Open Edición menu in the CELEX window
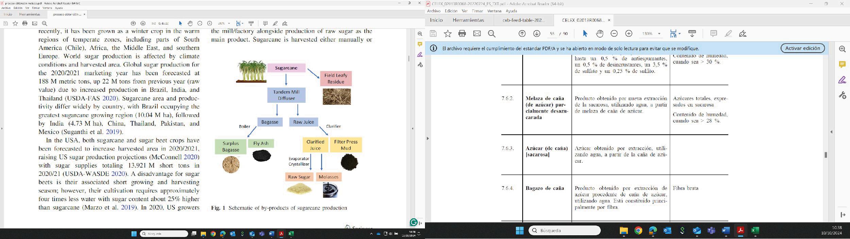 click(451, 11)
